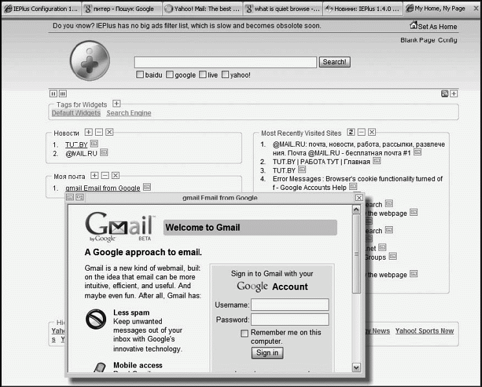482x387 pixels.
Task: Click the first preview popup titlebar icon
Action: click(x=70, y=197)
